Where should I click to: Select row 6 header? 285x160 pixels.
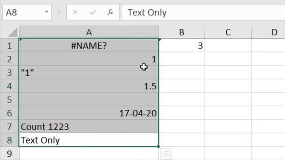[10, 113]
